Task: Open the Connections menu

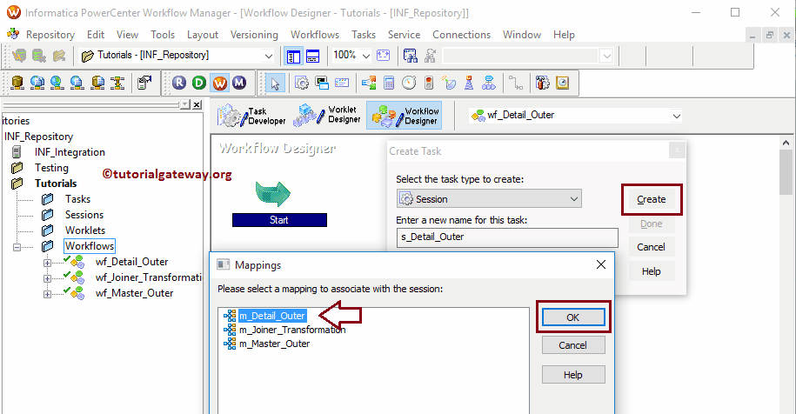Action: 461,35
